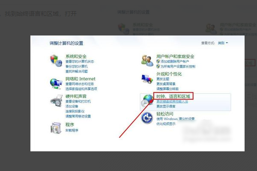Click the Hardware and Sound printer icon
Viewport: 257px width, 171px height.
pyautogui.click(x=56, y=101)
